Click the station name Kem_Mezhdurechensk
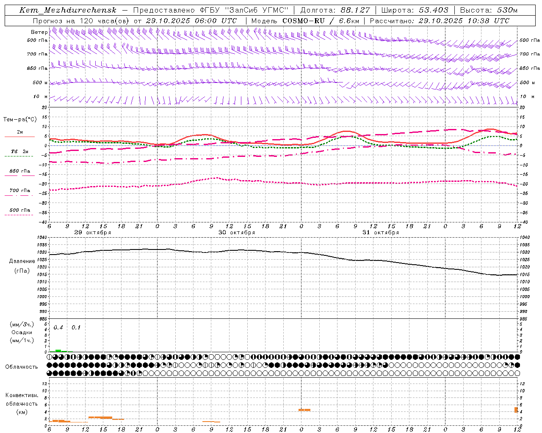This screenshot has height=433, width=542. [x=68, y=10]
